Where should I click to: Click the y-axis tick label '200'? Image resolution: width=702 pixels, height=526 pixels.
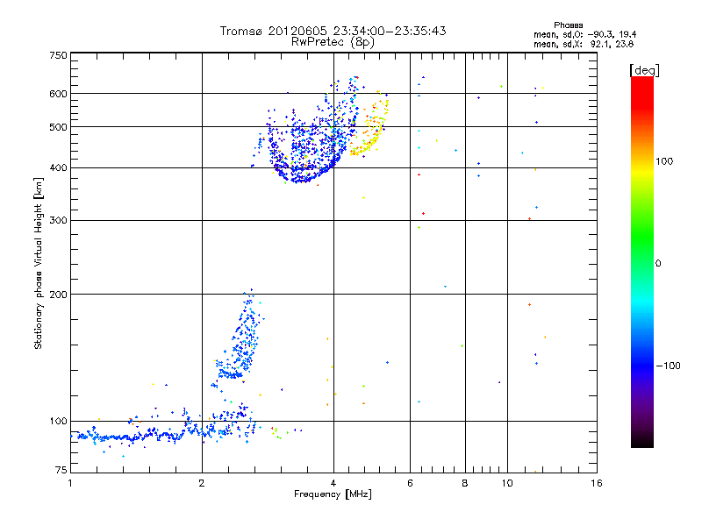coord(58,295)
